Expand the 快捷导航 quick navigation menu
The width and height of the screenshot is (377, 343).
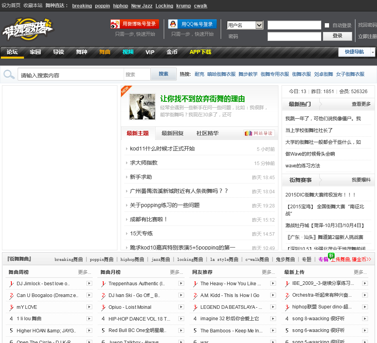click(x=357, y=52)
